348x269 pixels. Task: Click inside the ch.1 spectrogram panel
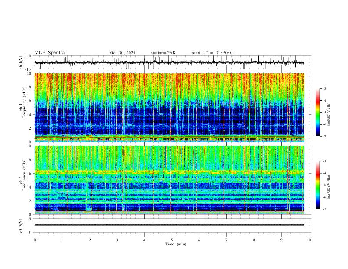tap(169, 107)
